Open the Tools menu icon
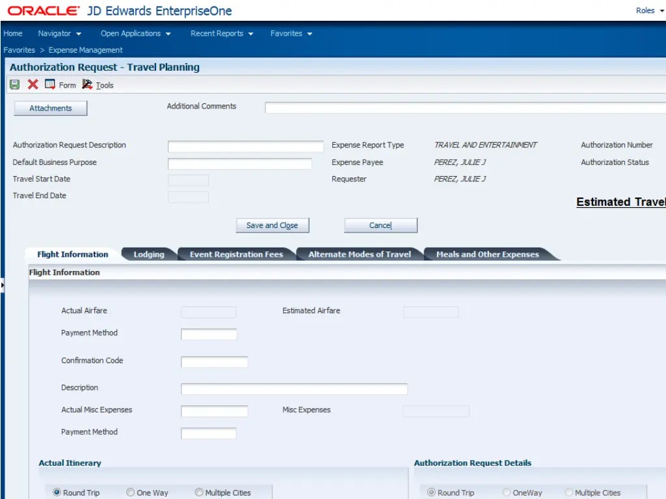 [87, 84]
